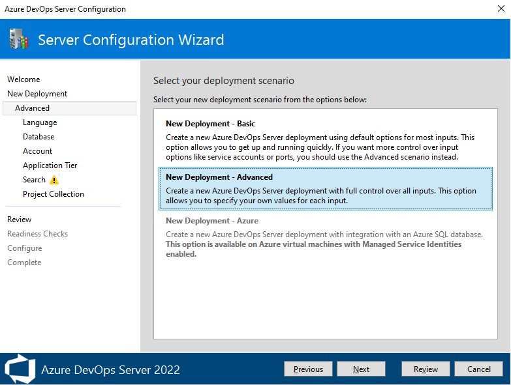Close the Azure DevOps Server Configuration window
The height and width of the screenshot is (385, 511).
(499, 9)
